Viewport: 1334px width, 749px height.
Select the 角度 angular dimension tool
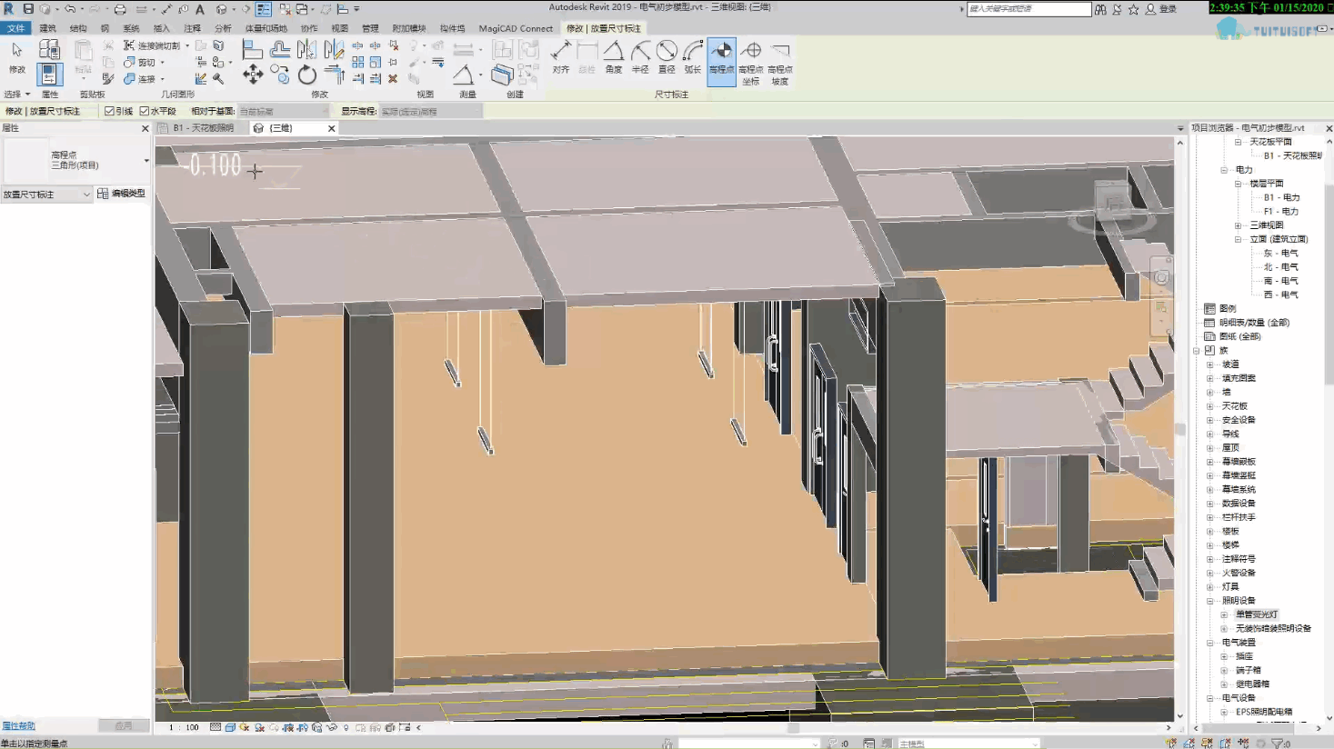click(614, 56)
